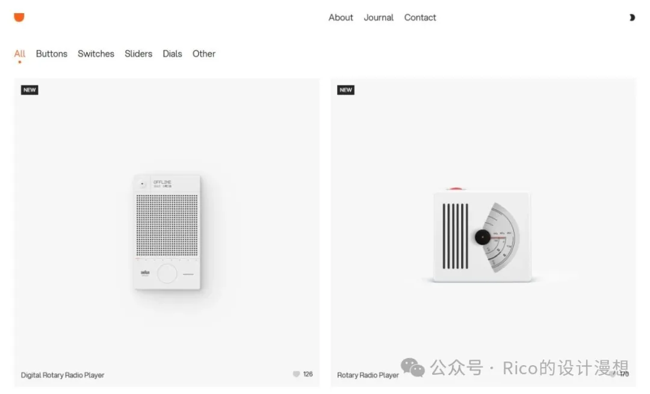The width and height of the screenshot is (650, 394).
Task: Filter by Buttons category
Action: [x=51, y=54]
